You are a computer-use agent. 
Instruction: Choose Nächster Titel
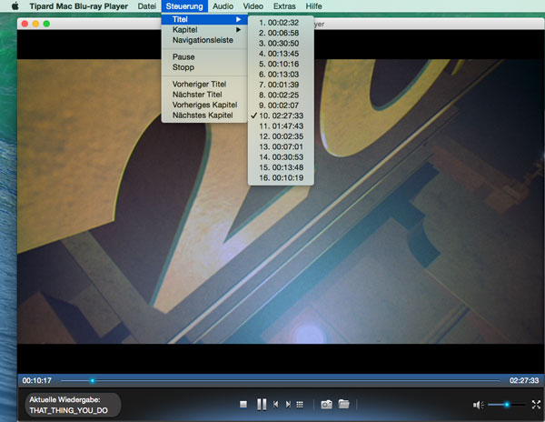[204, 95]
